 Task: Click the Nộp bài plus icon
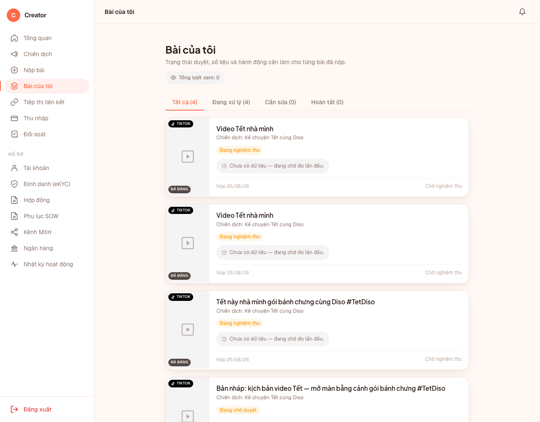tap(14, 70)
